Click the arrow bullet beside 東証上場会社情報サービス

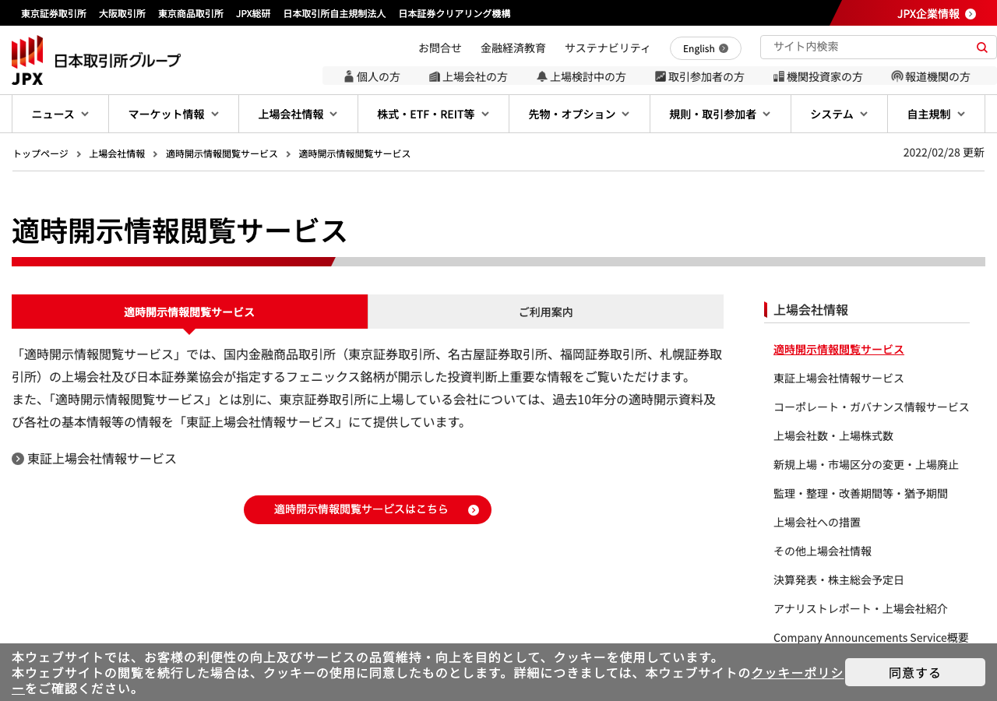(x=18, y=459)
